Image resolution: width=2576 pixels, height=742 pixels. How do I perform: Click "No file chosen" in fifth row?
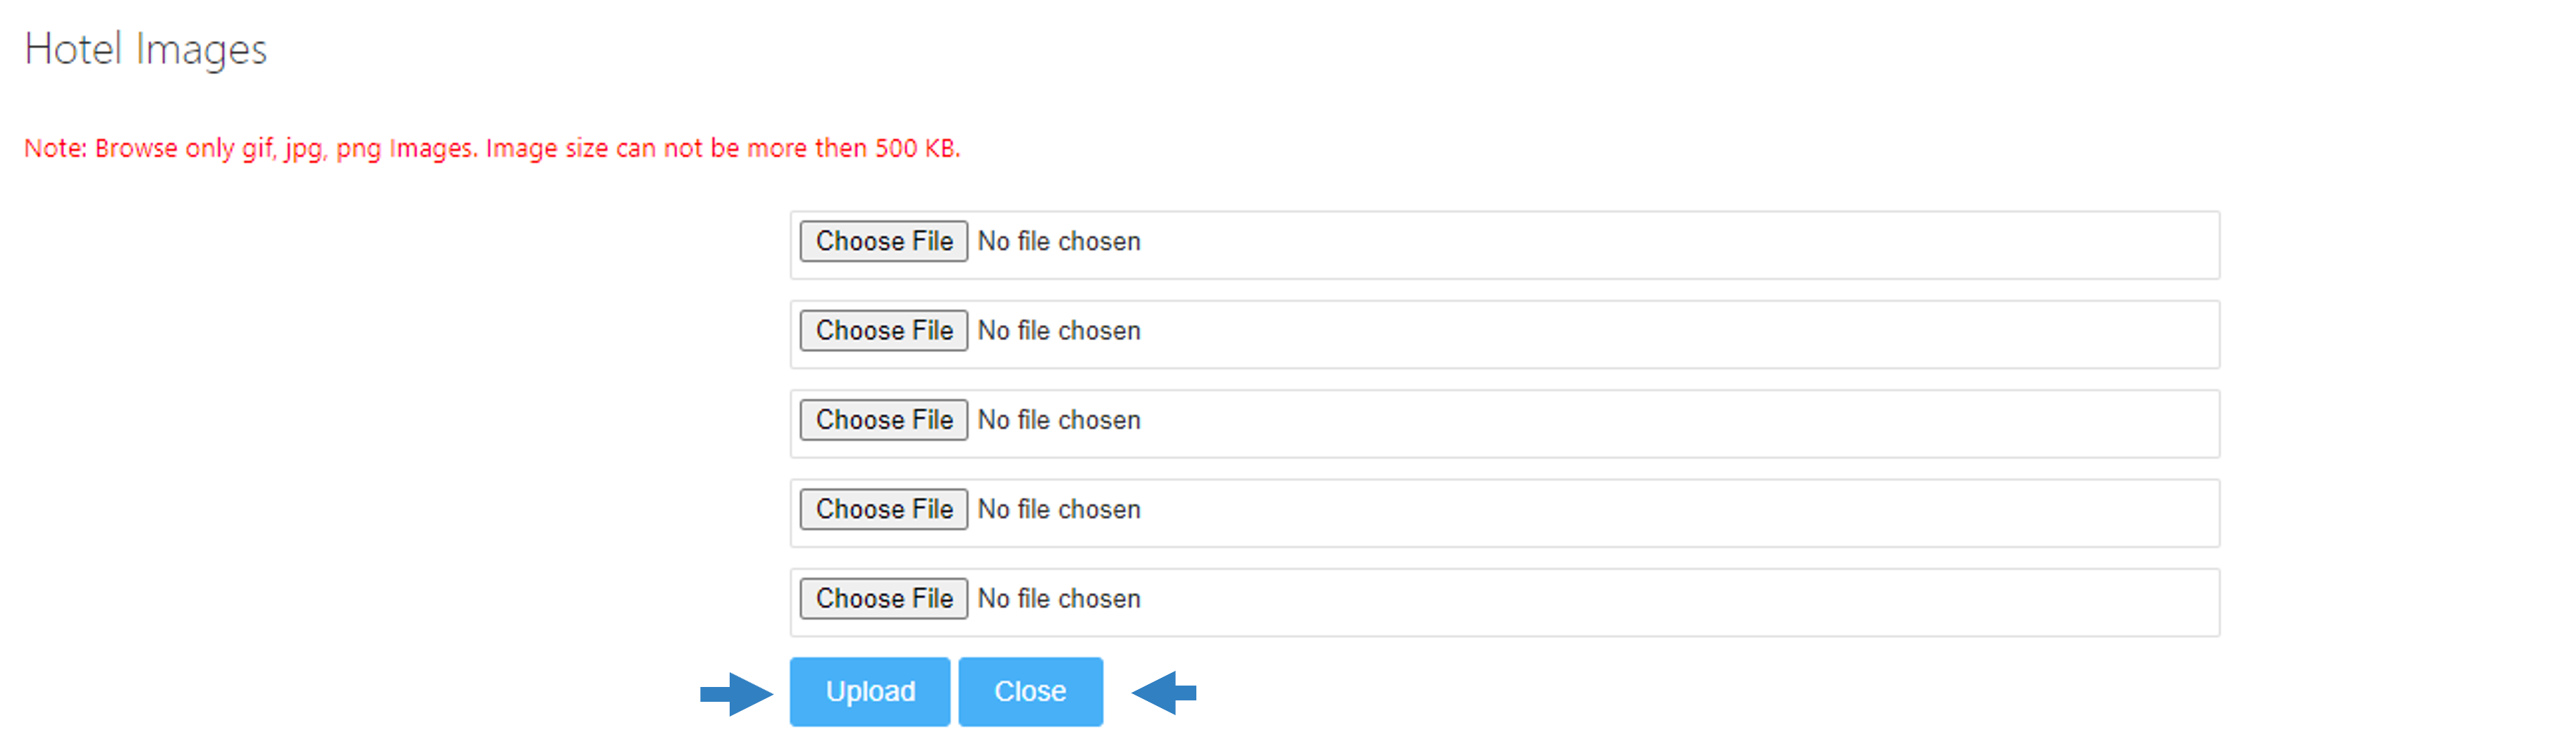(x=1059, y=598)
